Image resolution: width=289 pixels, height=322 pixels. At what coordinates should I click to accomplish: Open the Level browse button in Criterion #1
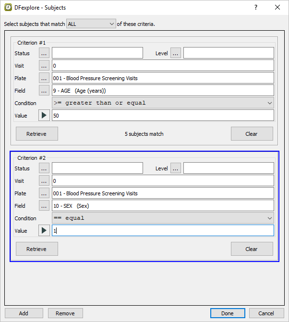(x=176, y=53)
